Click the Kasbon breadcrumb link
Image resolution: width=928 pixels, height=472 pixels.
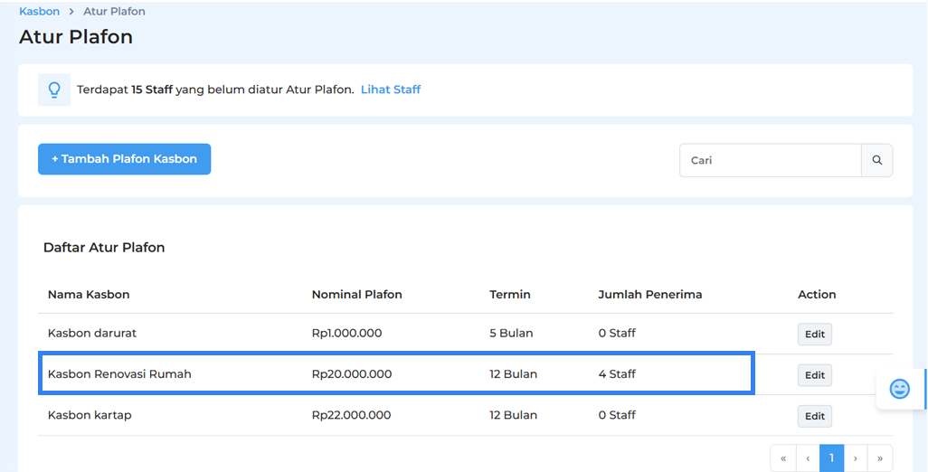(x=39, y=12)
